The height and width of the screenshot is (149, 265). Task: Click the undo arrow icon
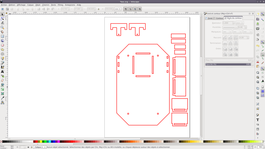point(258,45)
